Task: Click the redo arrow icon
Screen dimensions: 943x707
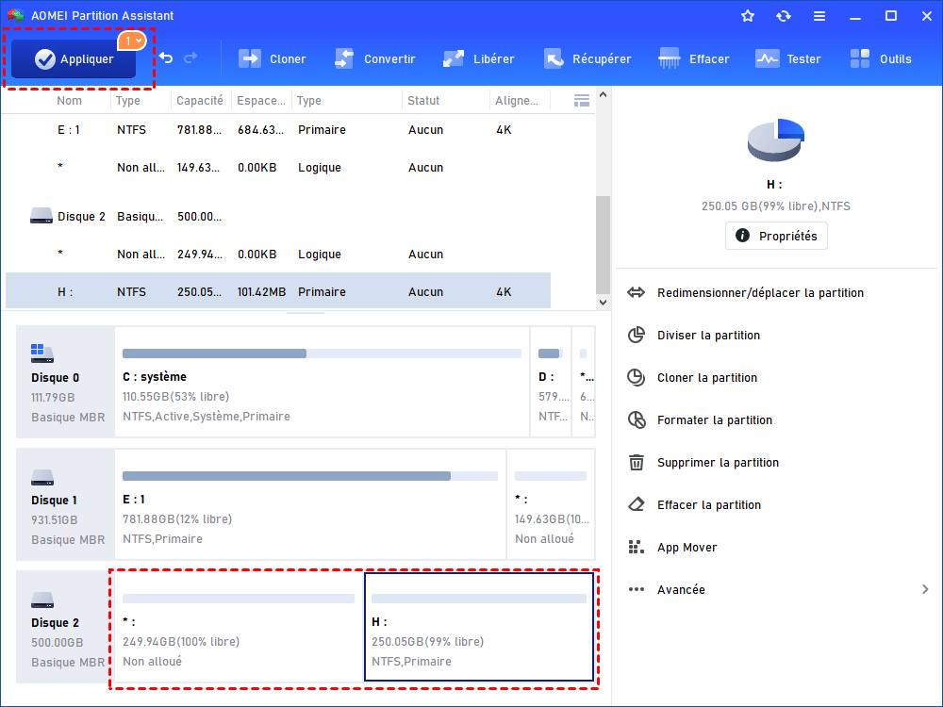Action: pyautogui.click(x=190, y=58)
